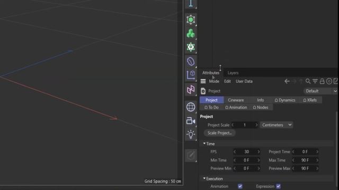
Task: Add a Light bulb icon
Action: [x=191, y=134]
